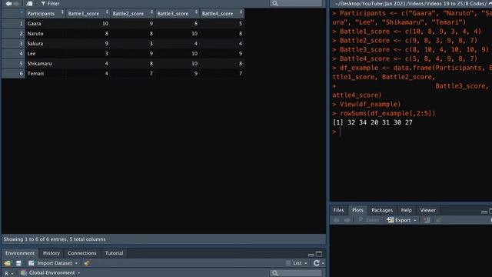Image resolution: width=492 pixels, height=277 pixels.
Task: Click the console prompt input line
Action: tap(411, 132)
